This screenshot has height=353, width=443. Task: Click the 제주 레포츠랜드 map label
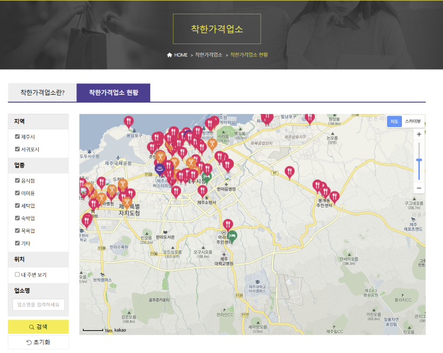(413, 227)
